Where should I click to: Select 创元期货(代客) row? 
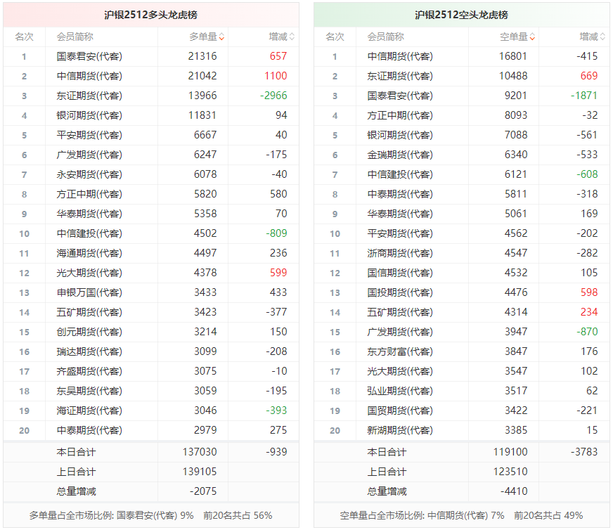(x=151, y=332)
